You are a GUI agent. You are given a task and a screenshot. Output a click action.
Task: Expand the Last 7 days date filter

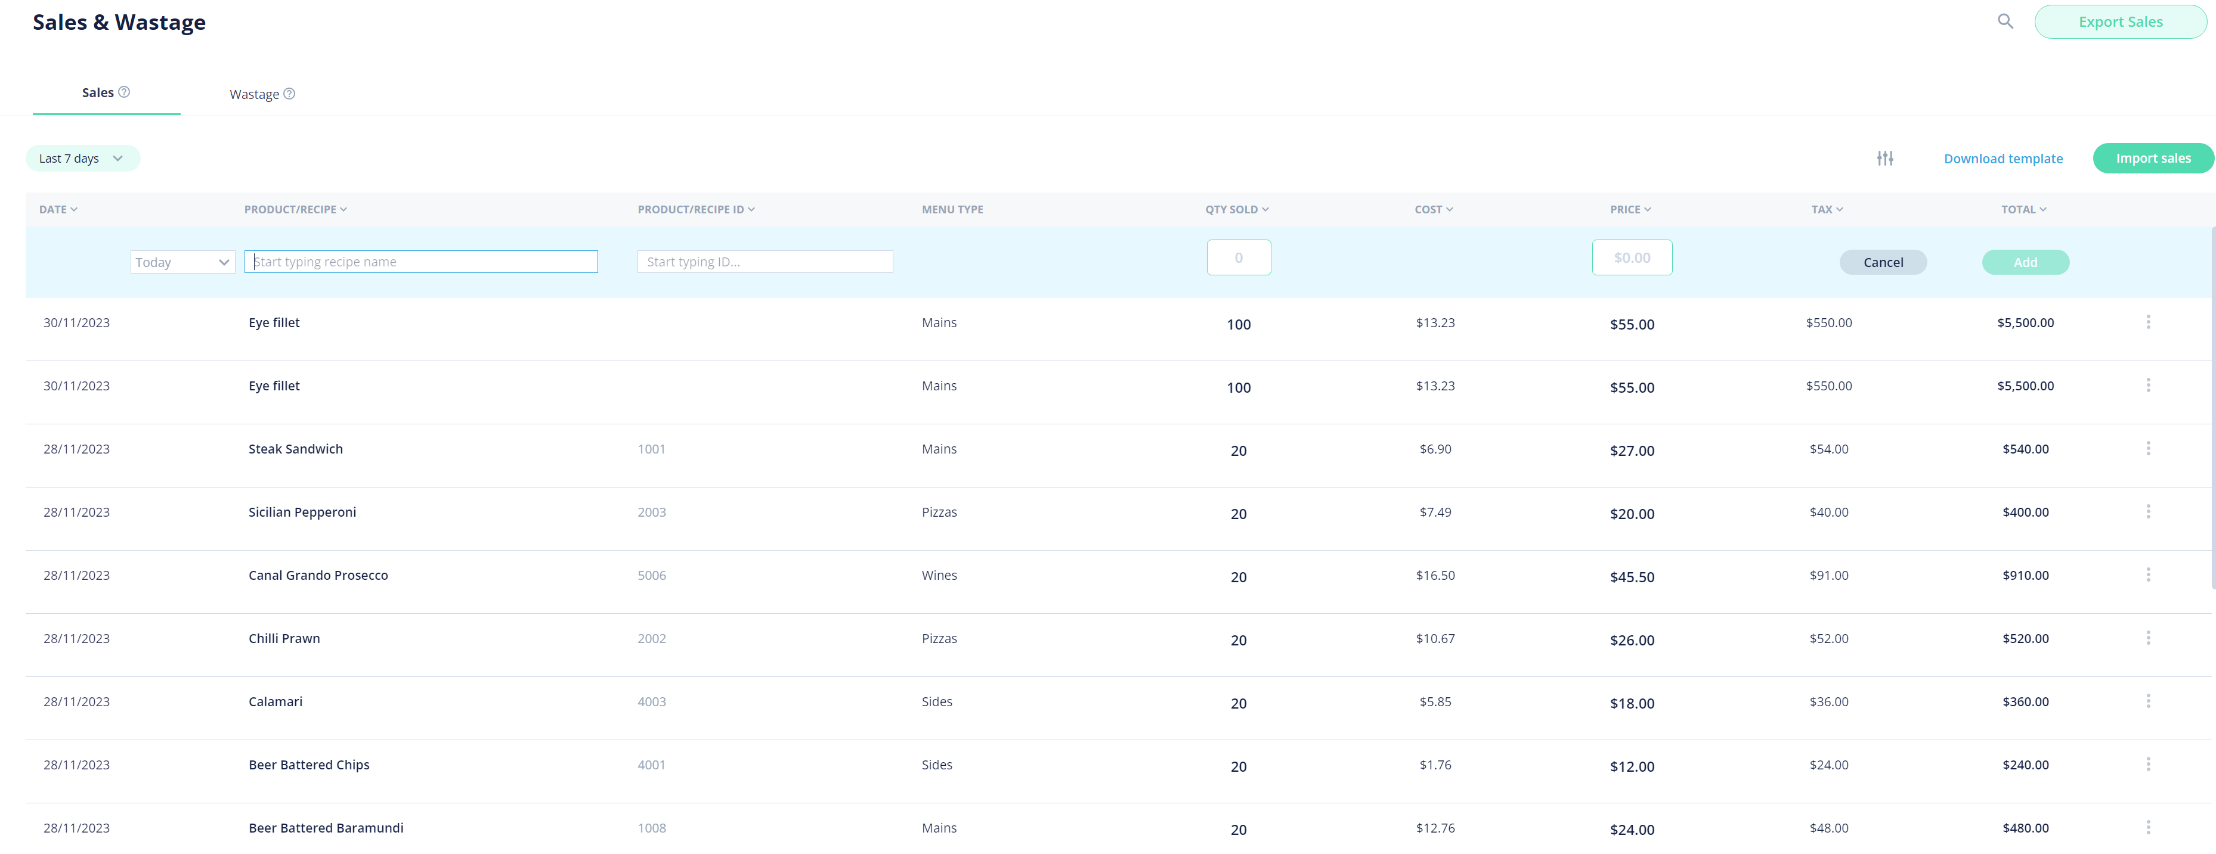pos(82,159)
